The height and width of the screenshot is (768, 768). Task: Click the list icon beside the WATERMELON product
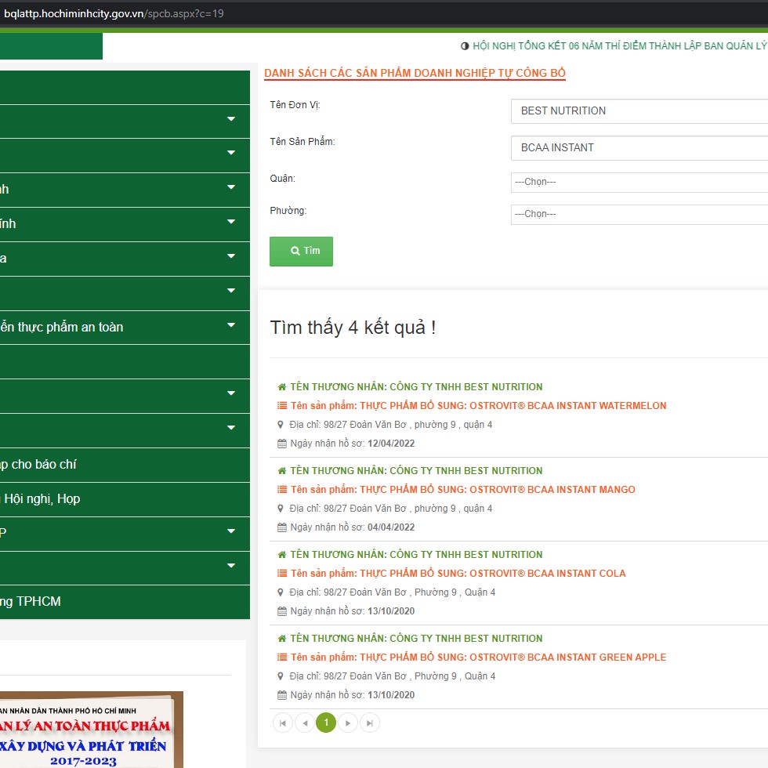[x=282, y=406]
